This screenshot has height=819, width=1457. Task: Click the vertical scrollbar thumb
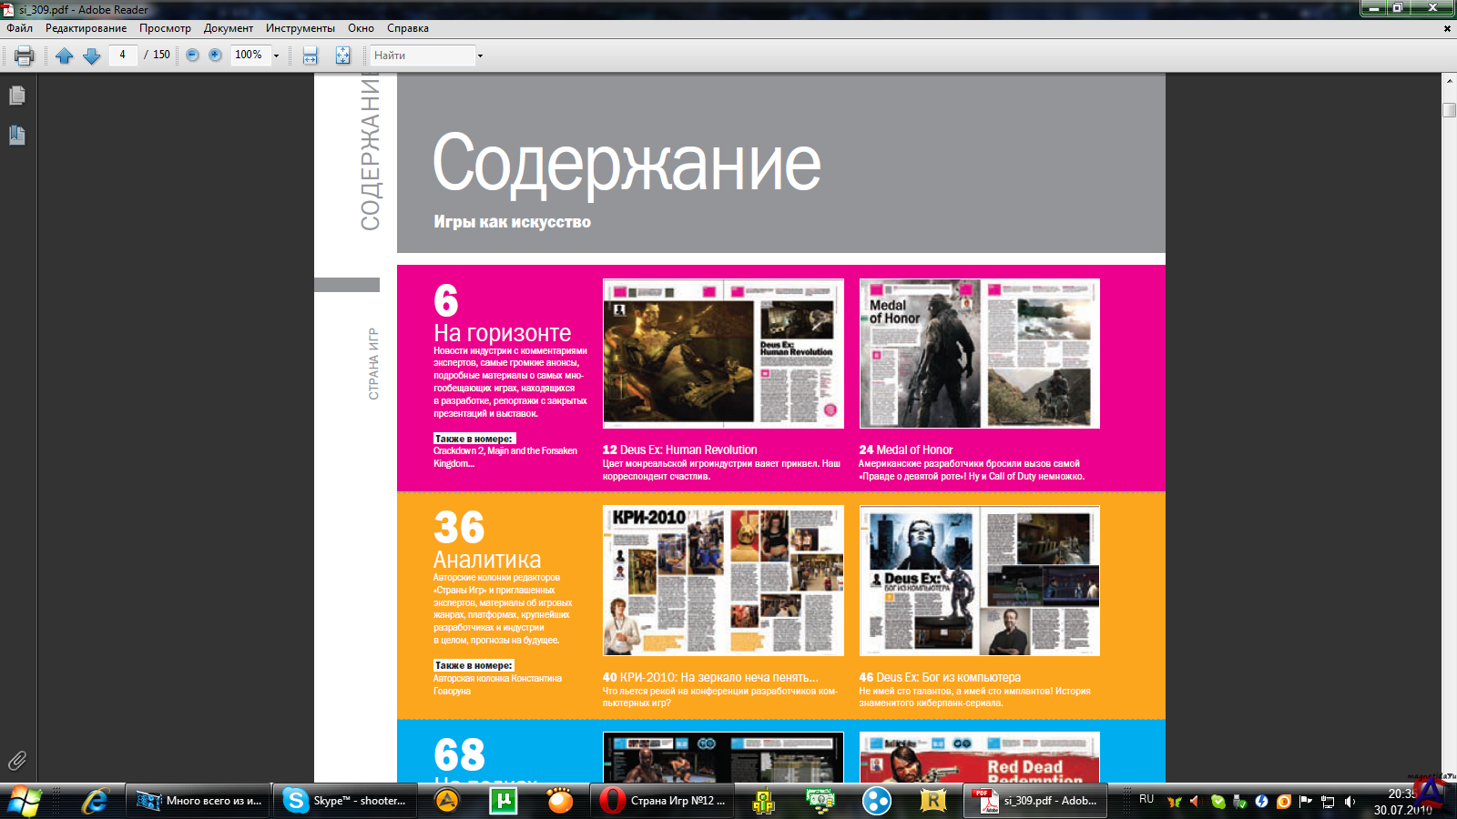pos(1450,110)
